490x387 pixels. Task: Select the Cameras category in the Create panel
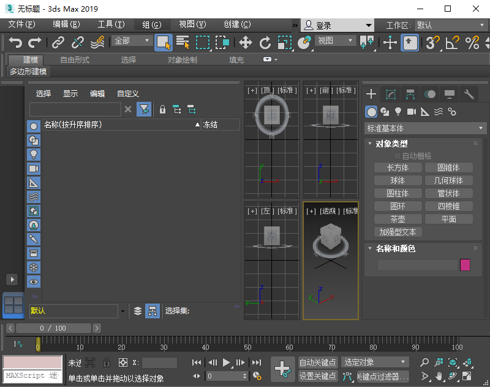tap(411, 112)
